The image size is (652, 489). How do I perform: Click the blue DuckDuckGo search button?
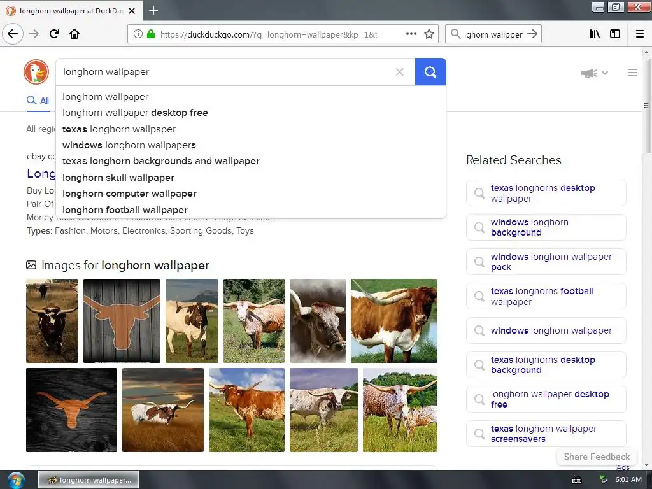pos(430,72)
